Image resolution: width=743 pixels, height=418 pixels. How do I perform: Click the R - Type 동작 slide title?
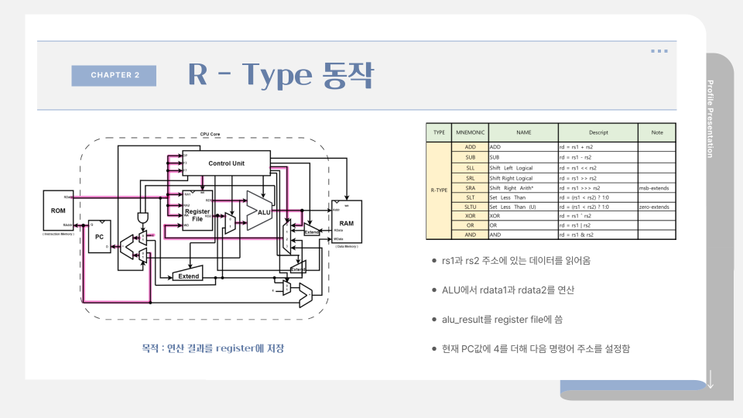pyautogui.click(x=281, y=75)
